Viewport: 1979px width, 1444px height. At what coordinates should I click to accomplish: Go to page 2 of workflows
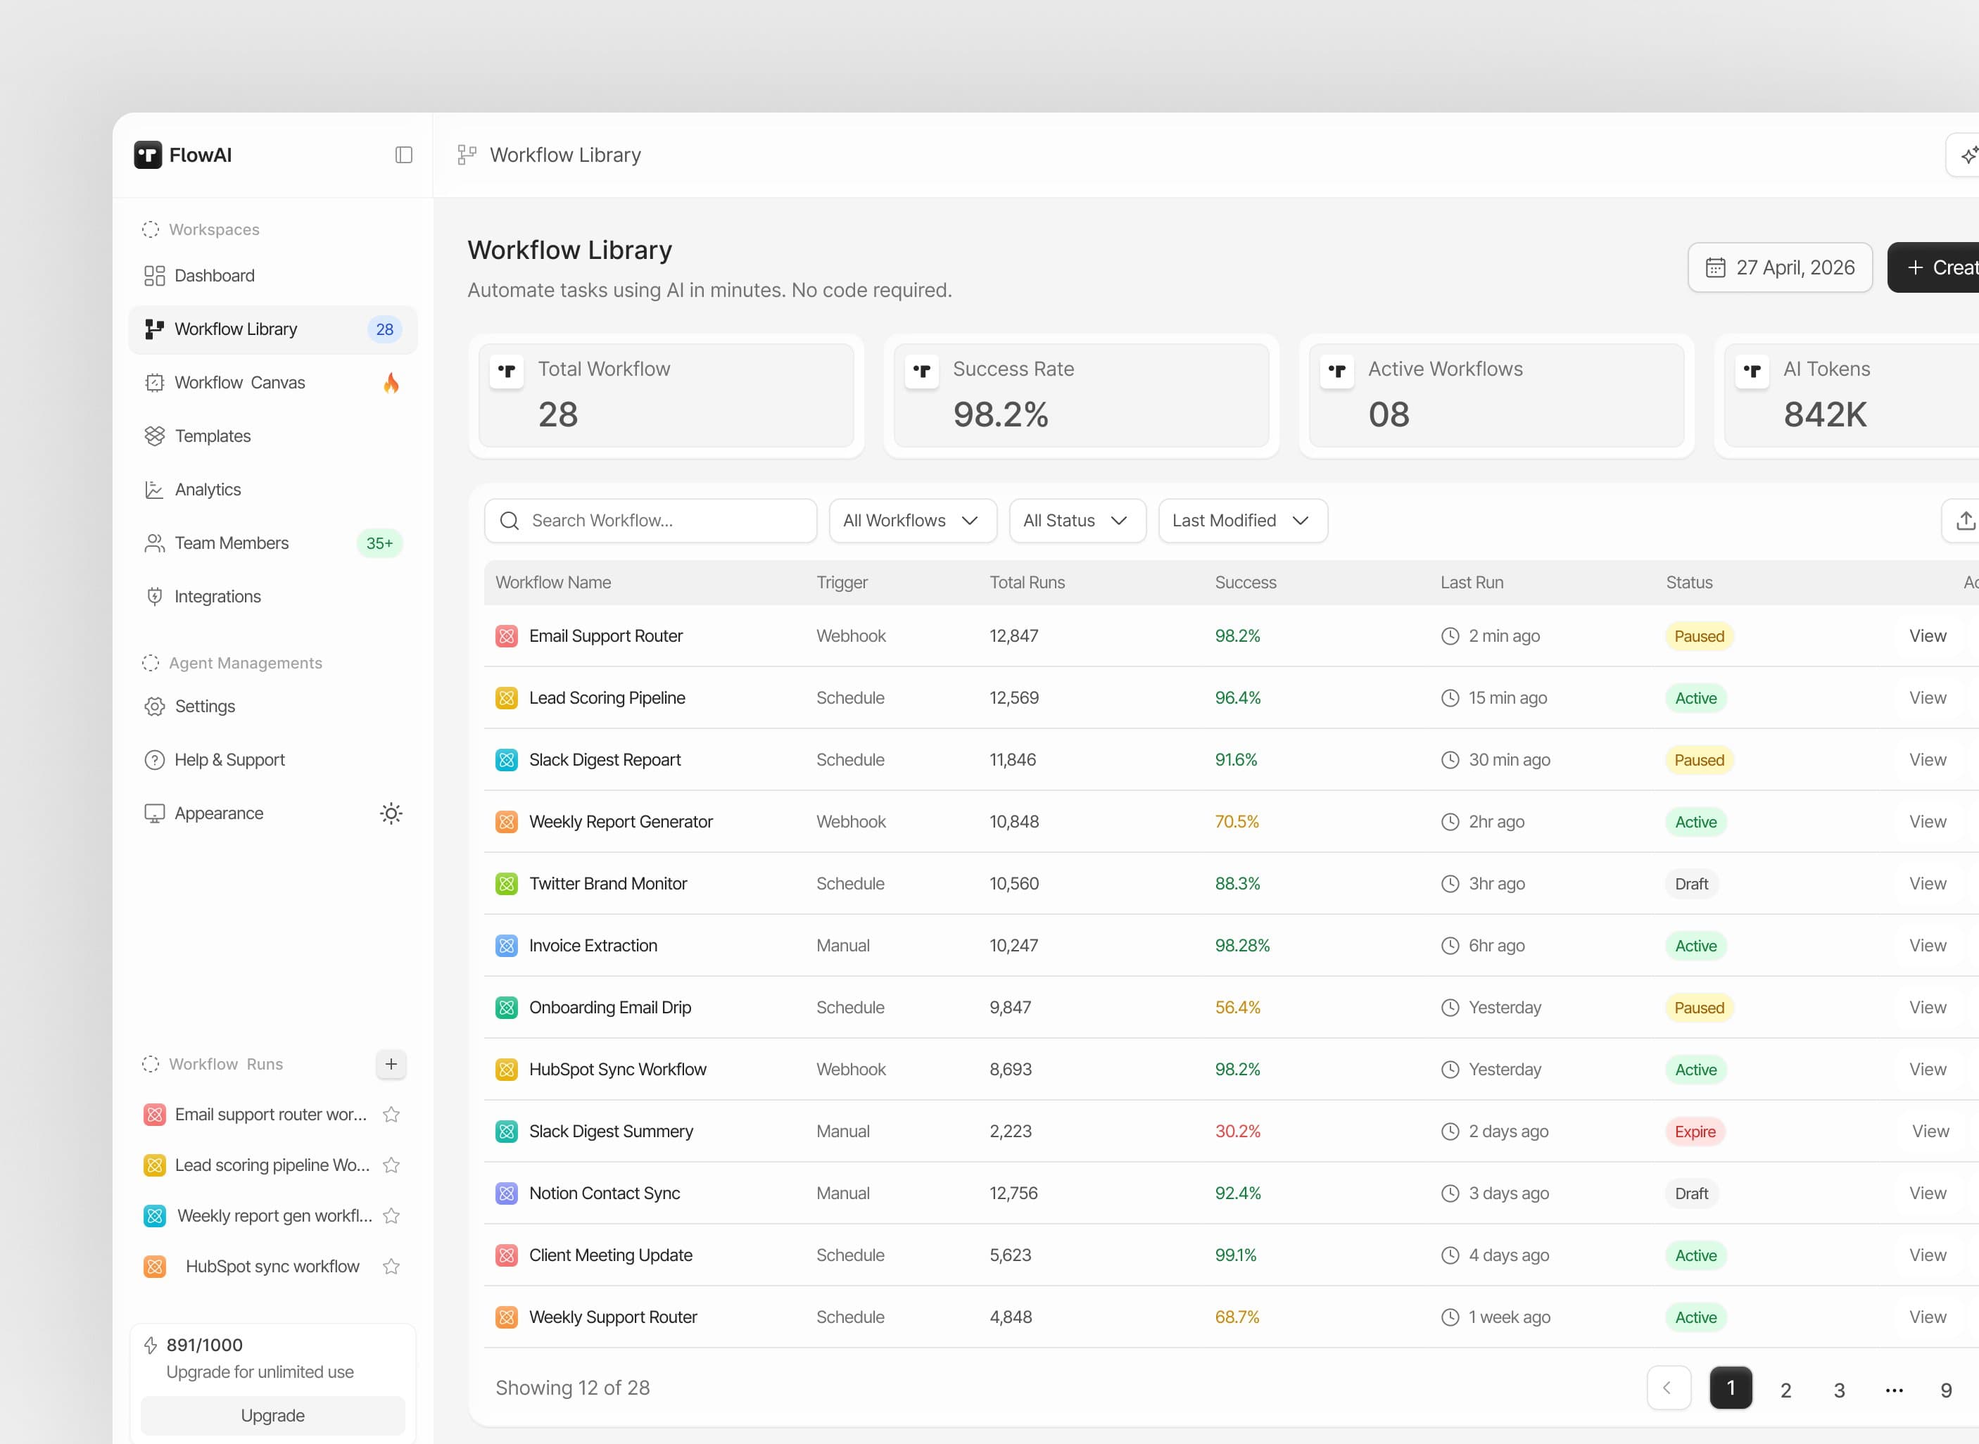tap(1786, 1389)
